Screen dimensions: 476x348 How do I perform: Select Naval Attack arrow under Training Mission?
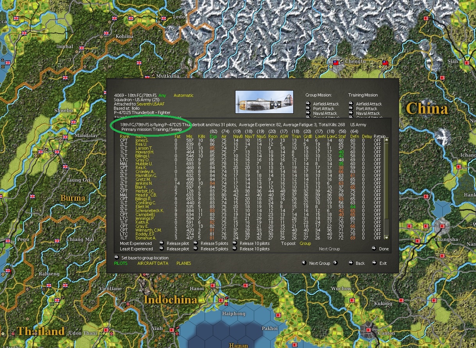(x=351, y=113)
